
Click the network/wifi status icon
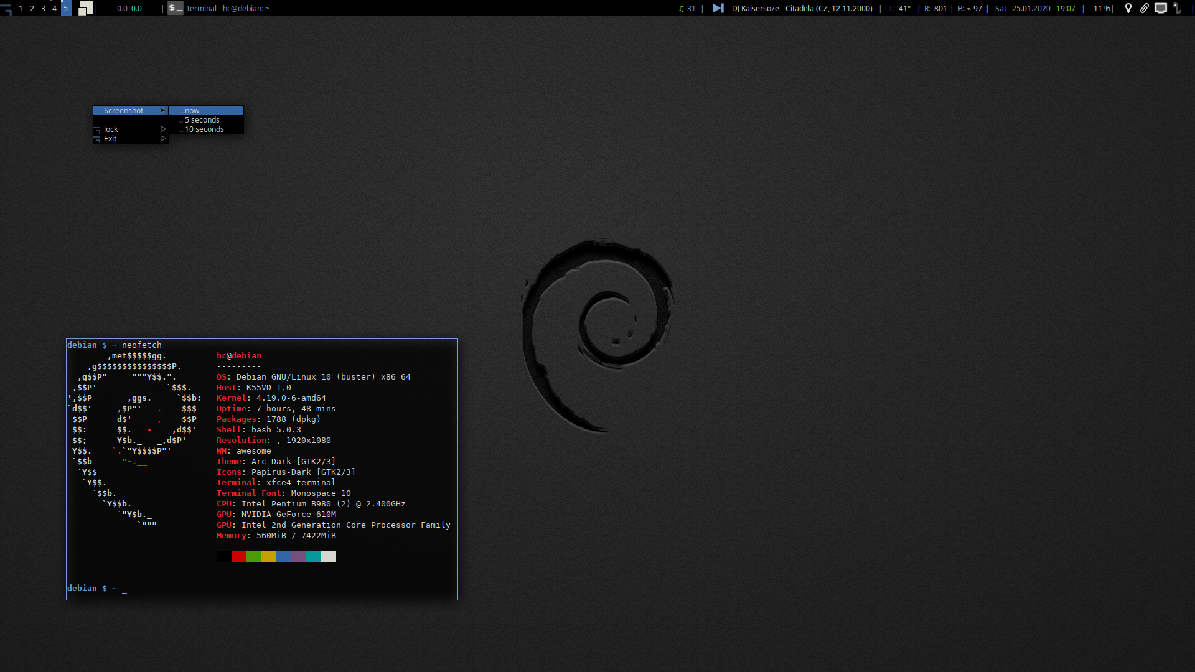click(1162, 8)
